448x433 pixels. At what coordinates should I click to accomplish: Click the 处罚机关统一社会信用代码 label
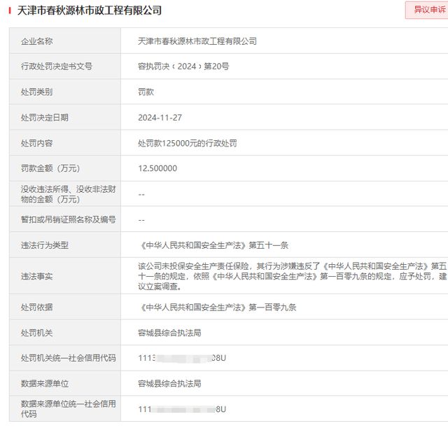69,358
